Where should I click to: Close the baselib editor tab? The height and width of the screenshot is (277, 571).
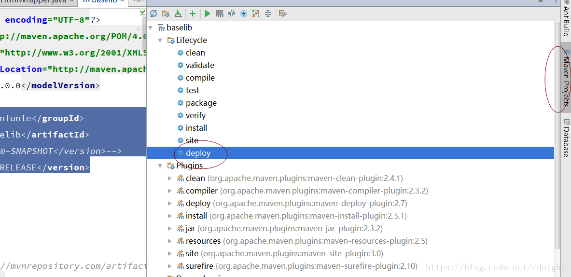click(123, 2)
